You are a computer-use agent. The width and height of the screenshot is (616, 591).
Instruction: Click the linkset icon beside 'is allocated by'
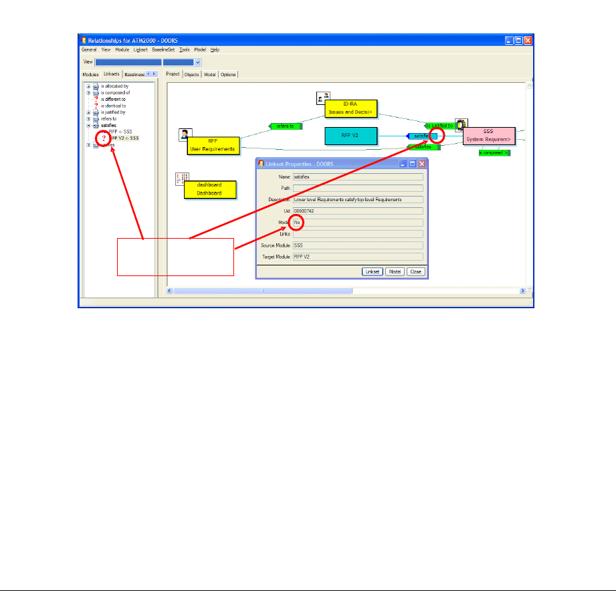[x=96, y=86]
